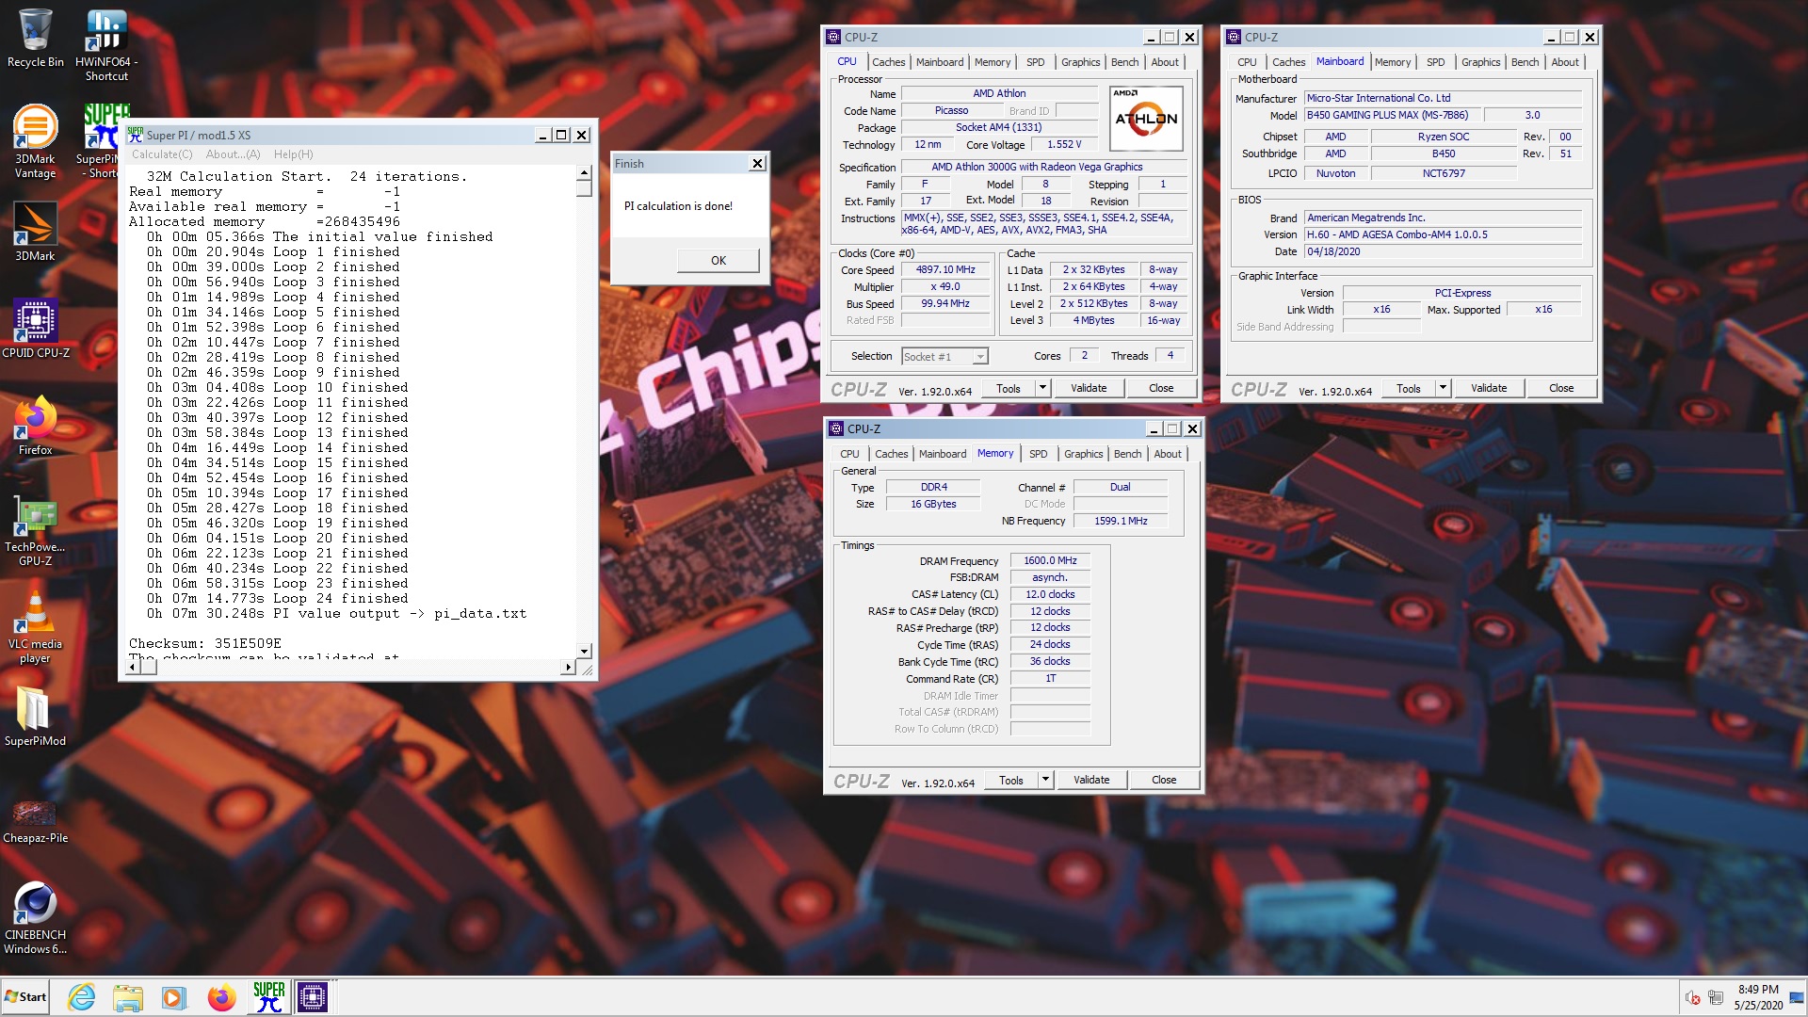Open Tools dropdown arrow in CPU tab window
This screenshot has height=1017, width=1808.
(x=1041, y=388)
